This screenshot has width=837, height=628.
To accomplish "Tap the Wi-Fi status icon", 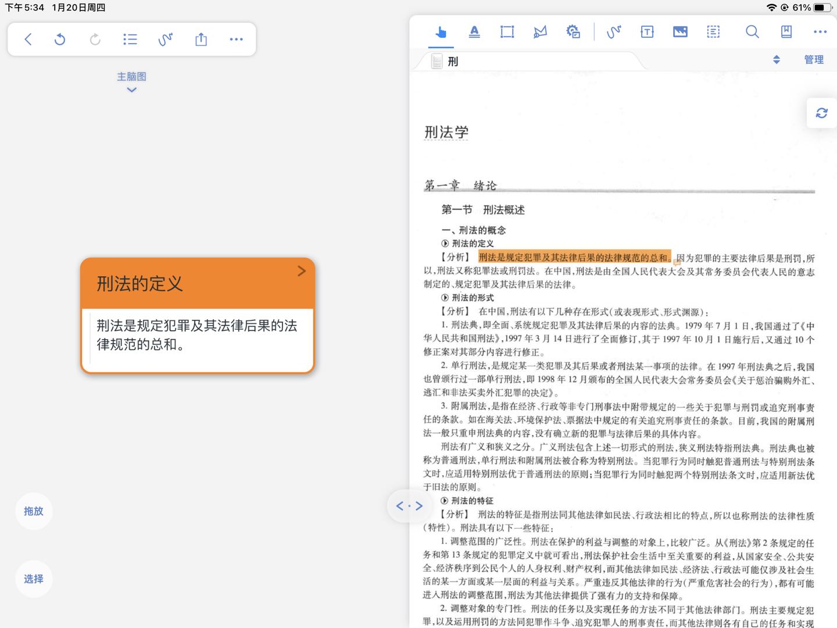I will tap(772, 8).
